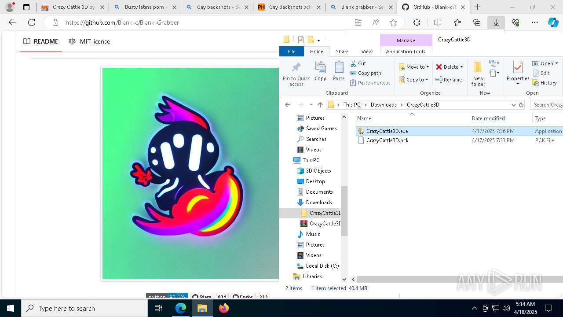Select CrazyCattle3D.exe file
Image resolution: width=563 pixels, height=317 pixels.
coord(387,131)
